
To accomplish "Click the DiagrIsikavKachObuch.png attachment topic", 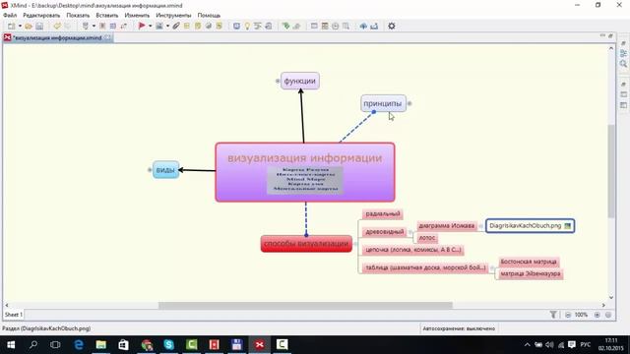I will click(530, 225).
